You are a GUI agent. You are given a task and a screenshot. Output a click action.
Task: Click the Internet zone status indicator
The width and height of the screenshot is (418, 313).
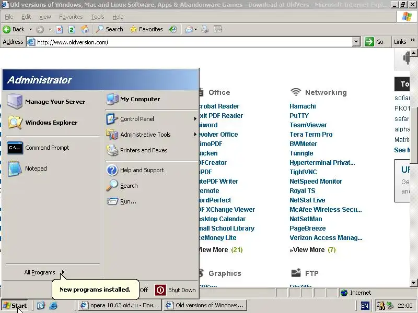(356, 293)
